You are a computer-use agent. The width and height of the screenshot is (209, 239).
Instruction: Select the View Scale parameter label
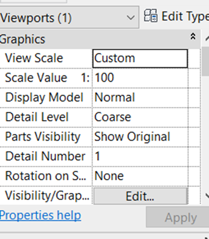34,58
